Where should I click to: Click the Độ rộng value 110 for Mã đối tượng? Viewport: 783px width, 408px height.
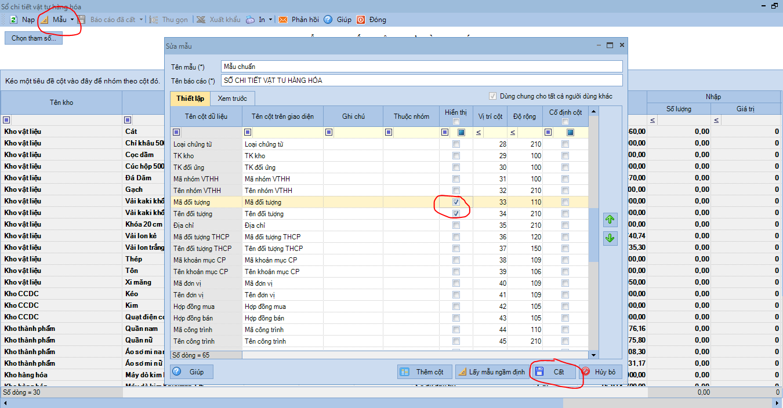pyautogui.click(x=525, y=202)
